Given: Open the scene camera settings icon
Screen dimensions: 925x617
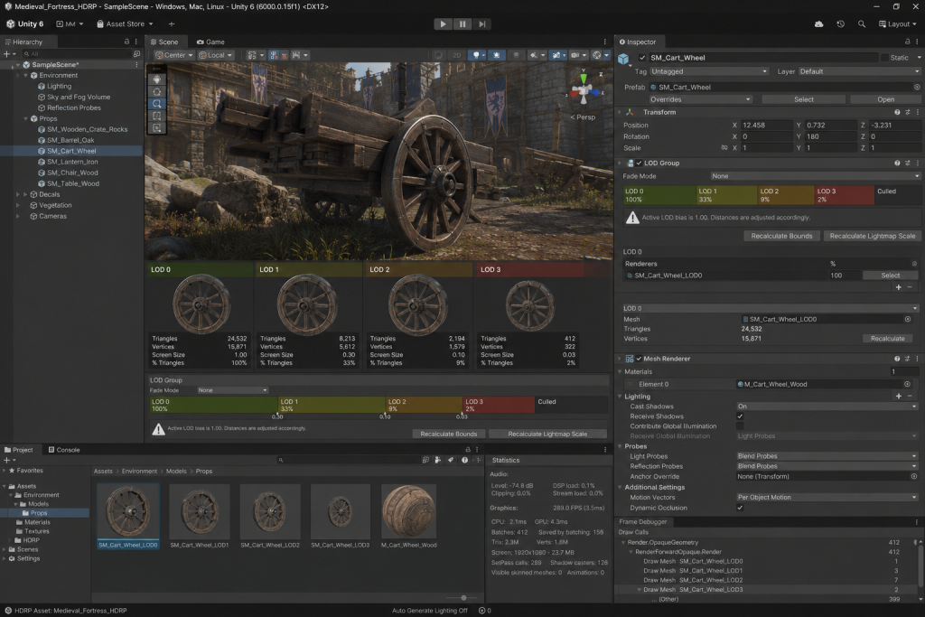Looking at the screenshot, I should pyautogui.click(x=577, y=55).
